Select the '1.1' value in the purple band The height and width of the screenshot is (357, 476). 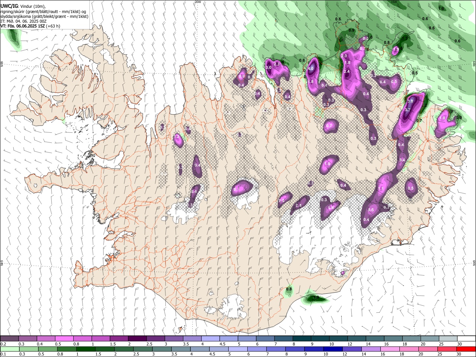point(381,189)
